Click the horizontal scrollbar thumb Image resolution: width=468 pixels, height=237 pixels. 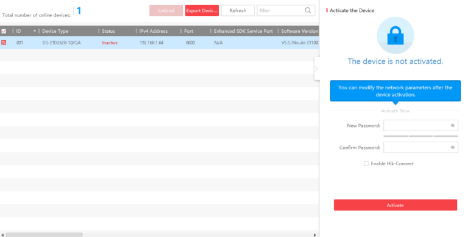(44, 235)
